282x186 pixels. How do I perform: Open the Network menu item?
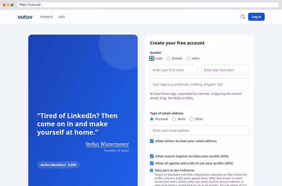[47, 17]
